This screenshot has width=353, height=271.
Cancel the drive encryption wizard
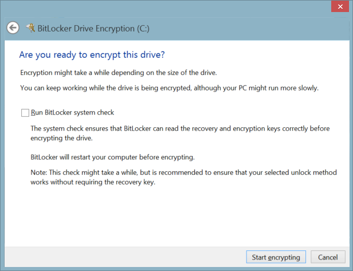point(328,257)
